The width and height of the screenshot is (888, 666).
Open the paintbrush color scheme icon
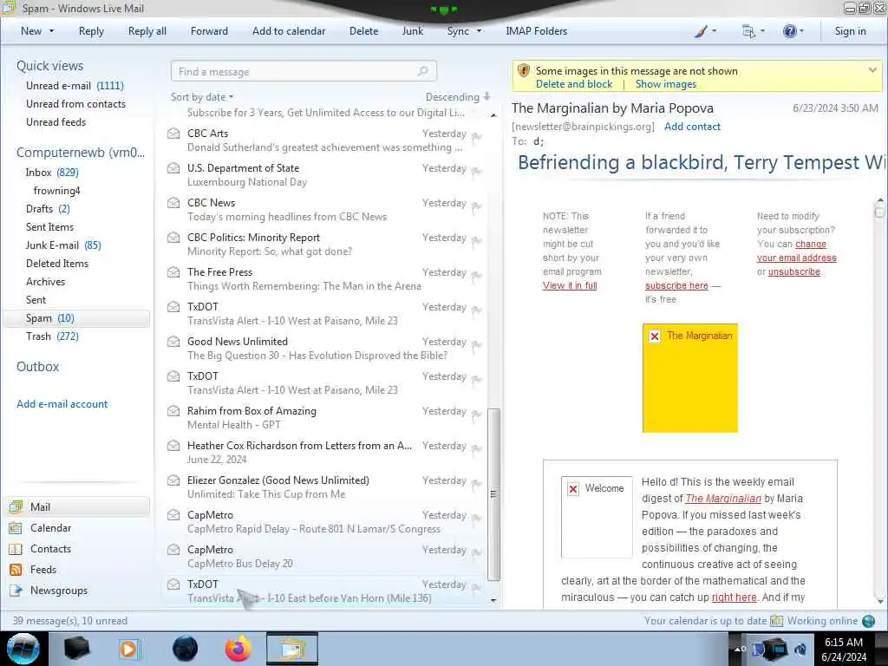[701, 31]
